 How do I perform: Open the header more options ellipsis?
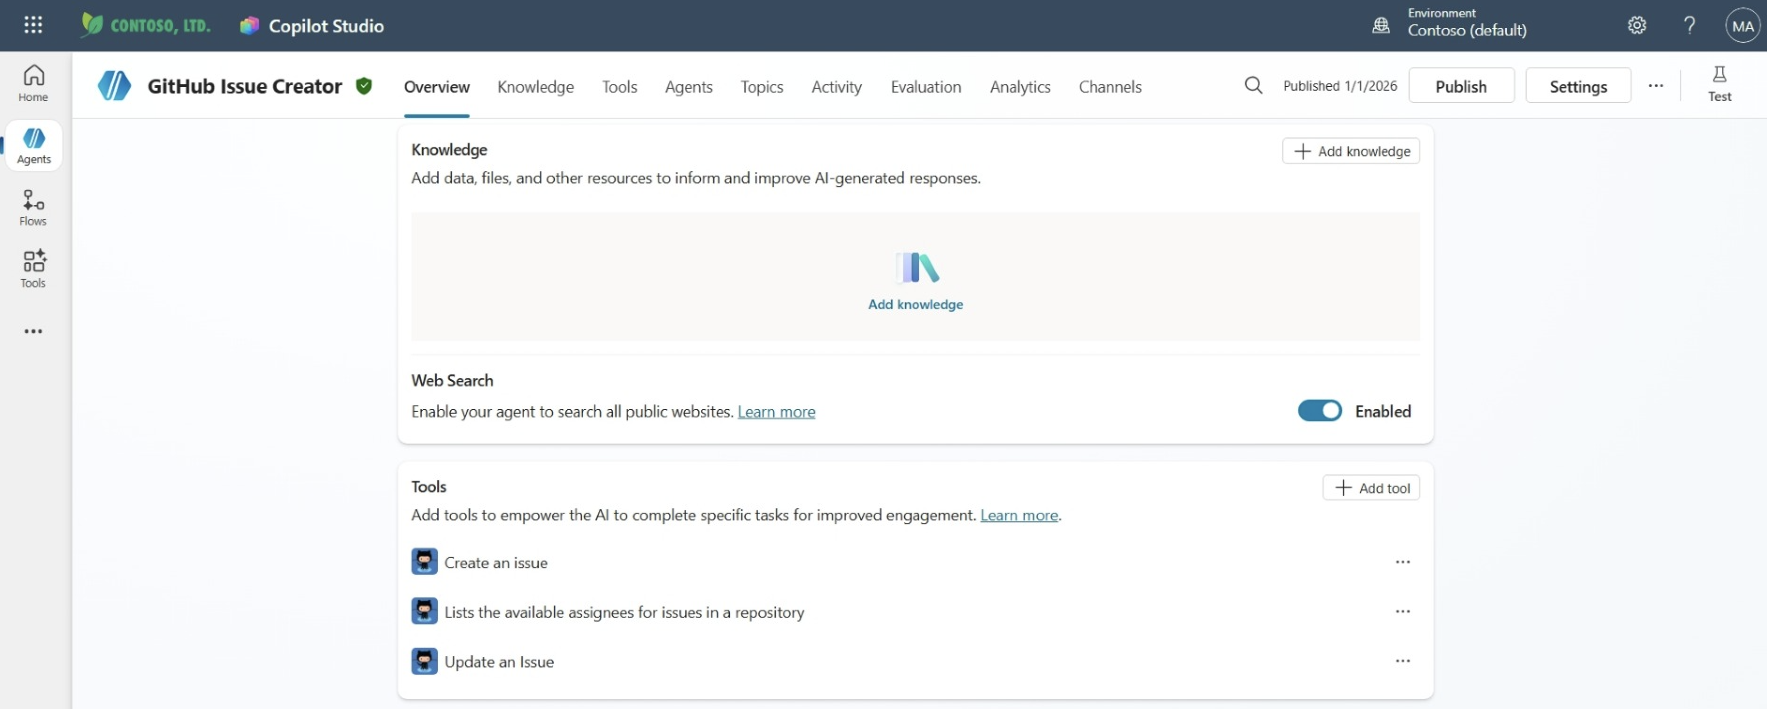(1656, 86)
